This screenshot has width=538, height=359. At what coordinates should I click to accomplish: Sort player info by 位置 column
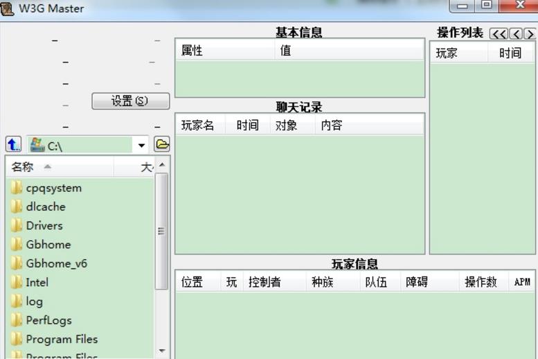click(x=198, y=282)
